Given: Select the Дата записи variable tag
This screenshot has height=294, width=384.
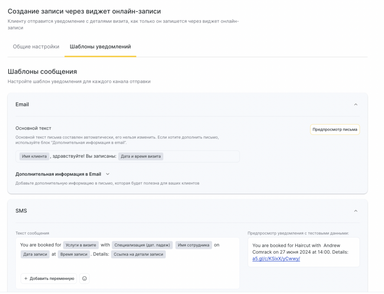Looking at the screenshot, I should pyautogui.click(x=35, y=254).
